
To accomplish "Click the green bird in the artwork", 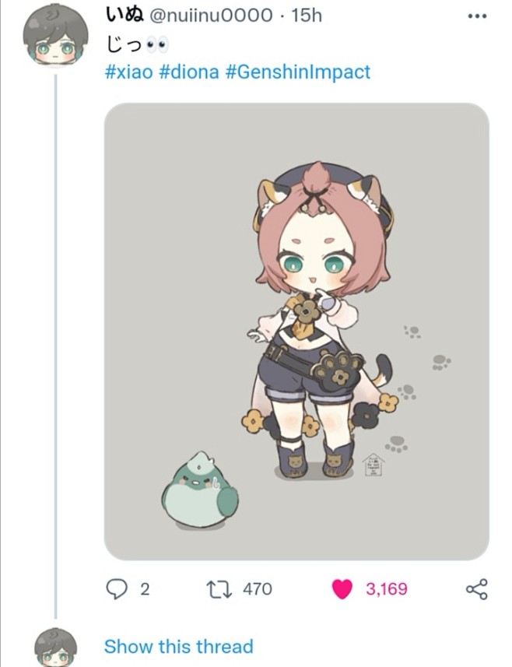I will click(200, 490).
